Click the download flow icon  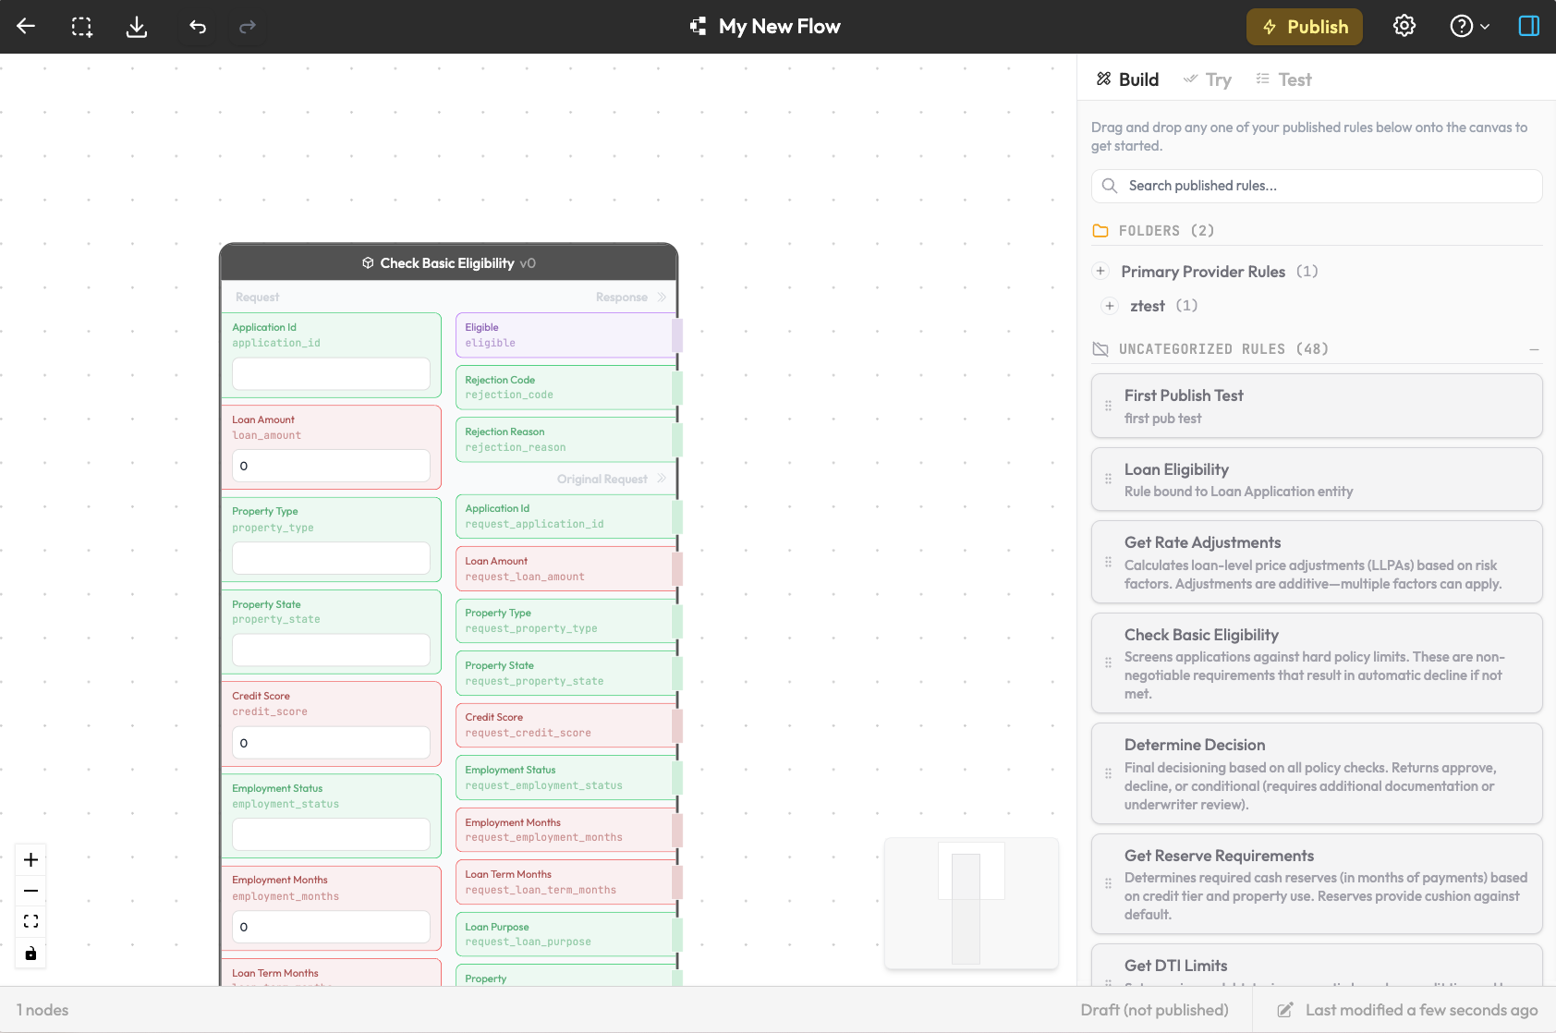pos(136,26)
